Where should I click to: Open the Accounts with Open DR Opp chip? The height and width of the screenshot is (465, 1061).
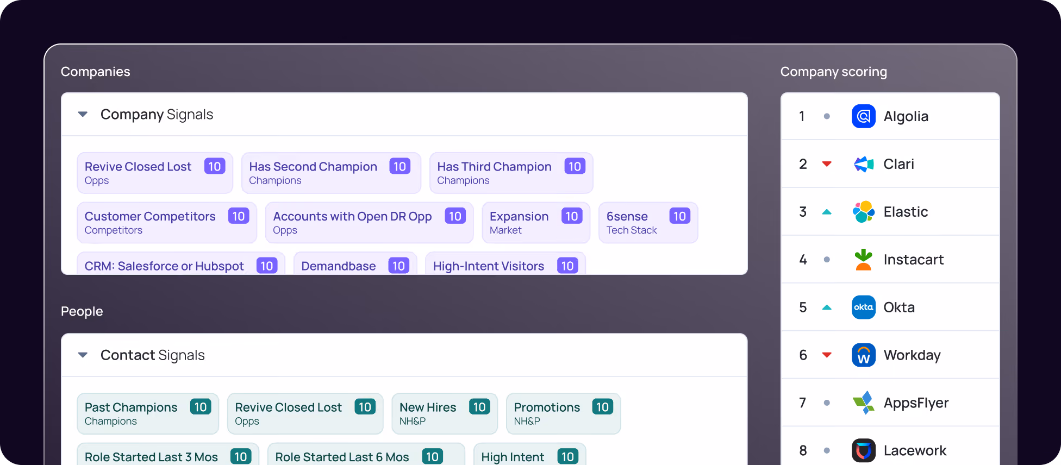click(x=369, y=223)
